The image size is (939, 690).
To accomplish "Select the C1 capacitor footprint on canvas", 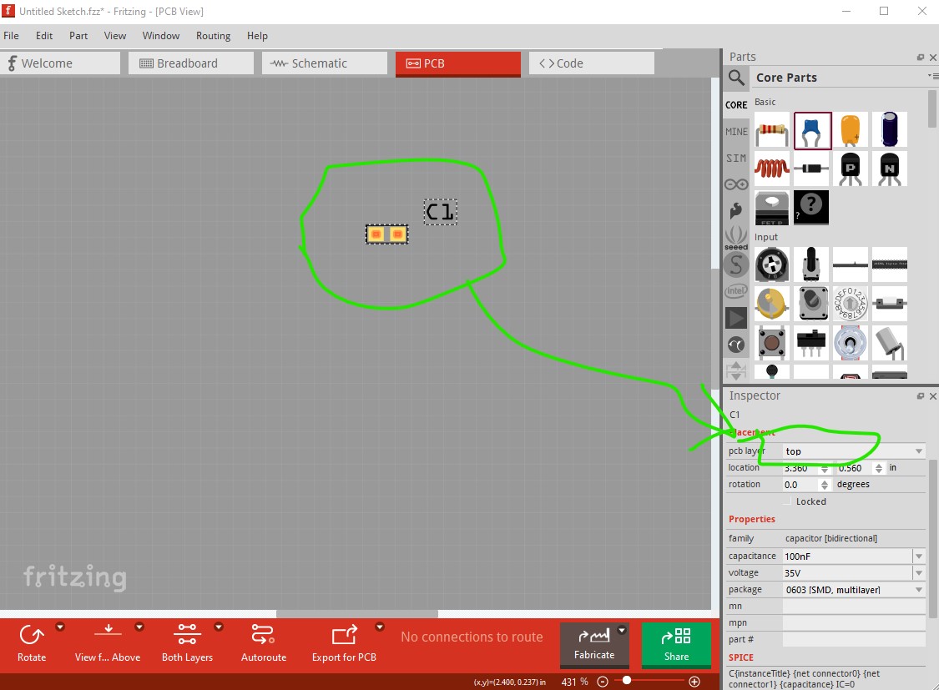I will (386, 234).
